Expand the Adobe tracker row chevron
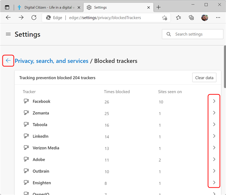 [214, 159]
